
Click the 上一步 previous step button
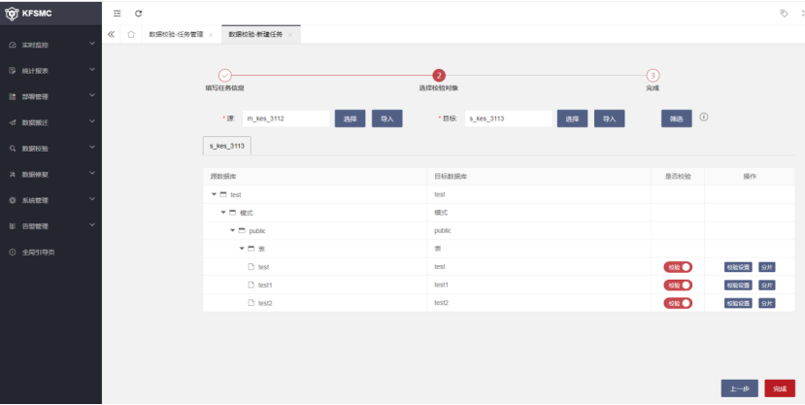[739, 388]
